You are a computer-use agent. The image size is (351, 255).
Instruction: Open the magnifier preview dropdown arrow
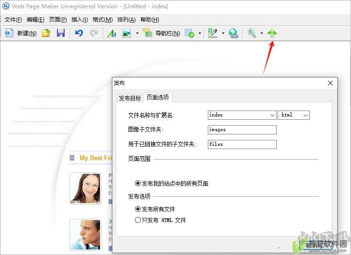click(262, 33)
